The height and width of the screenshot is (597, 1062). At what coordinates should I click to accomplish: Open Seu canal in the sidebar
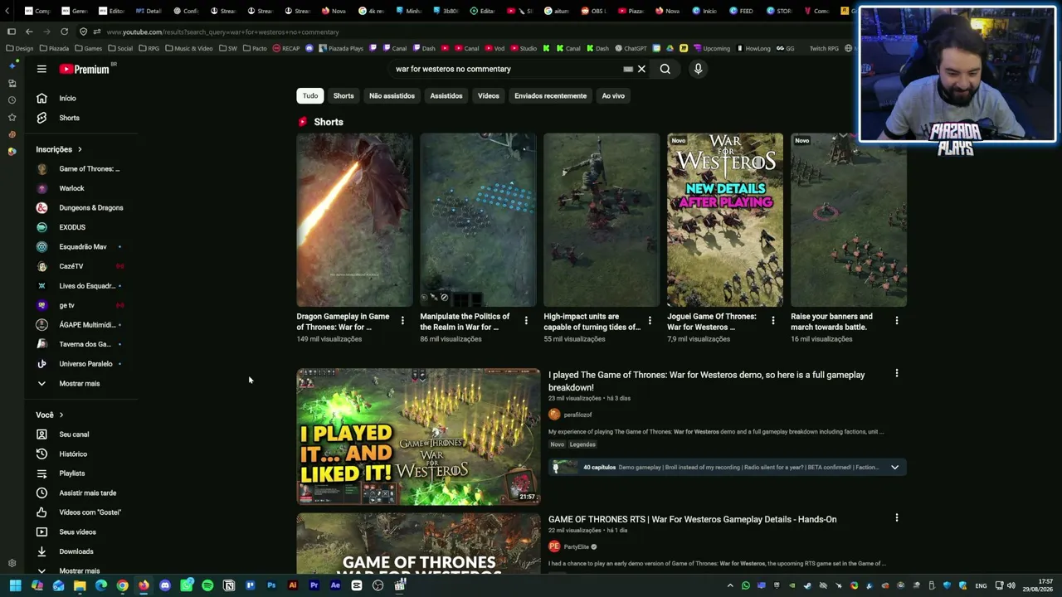83,434
